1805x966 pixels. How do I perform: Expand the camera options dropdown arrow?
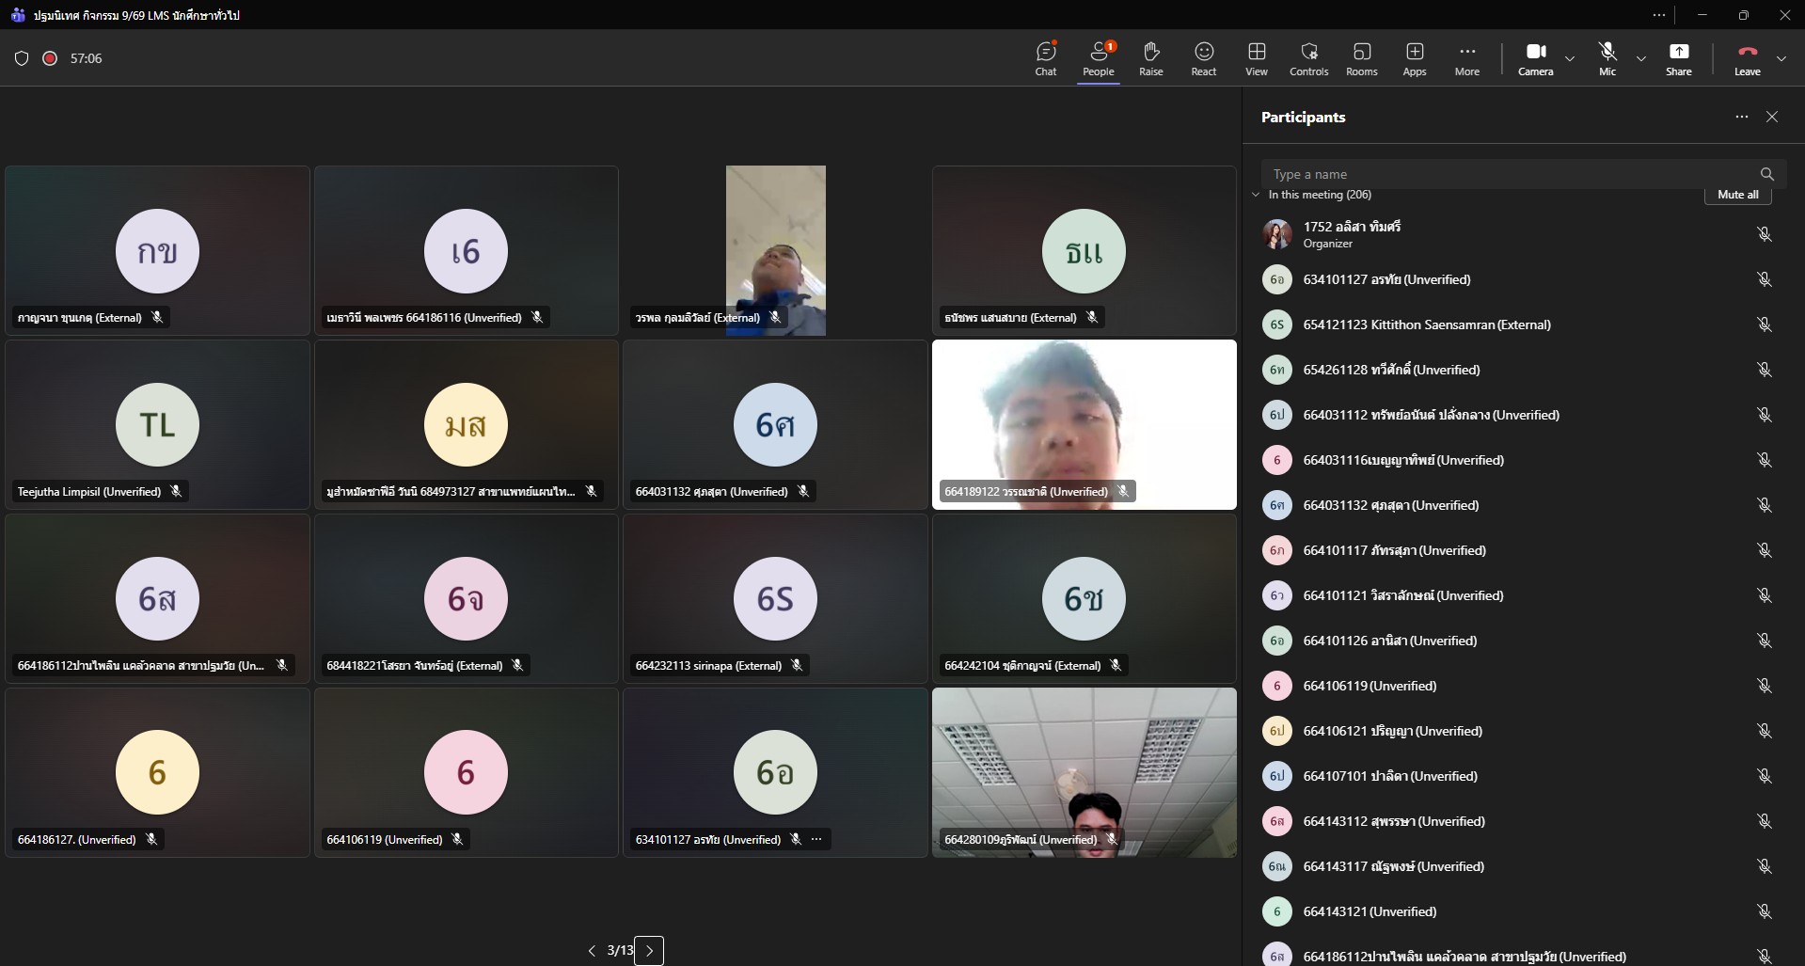1570,58
